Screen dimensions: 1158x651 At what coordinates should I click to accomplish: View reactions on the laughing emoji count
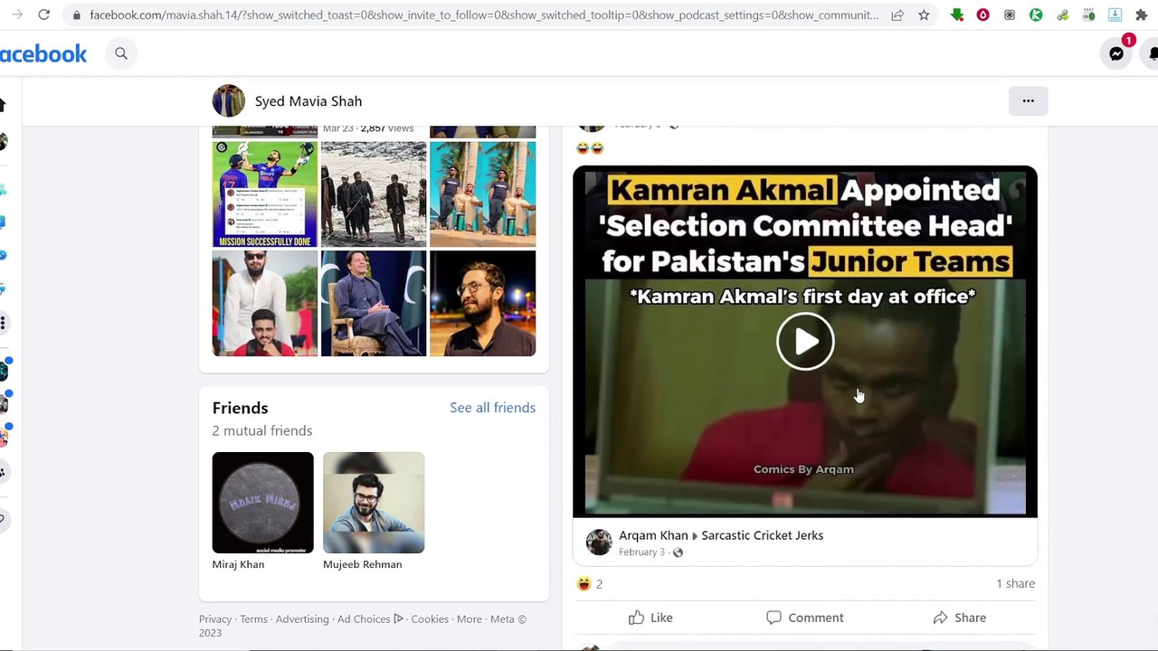(590, 584)
